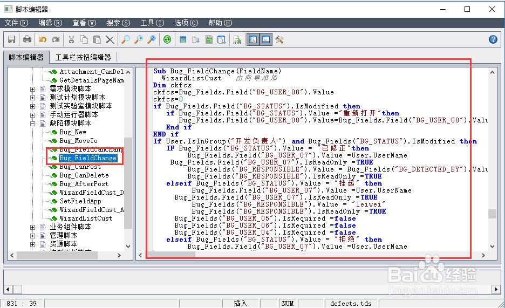Click the Delete X icon
Viewport: 505px width, 308px height.
click(110, 39)
